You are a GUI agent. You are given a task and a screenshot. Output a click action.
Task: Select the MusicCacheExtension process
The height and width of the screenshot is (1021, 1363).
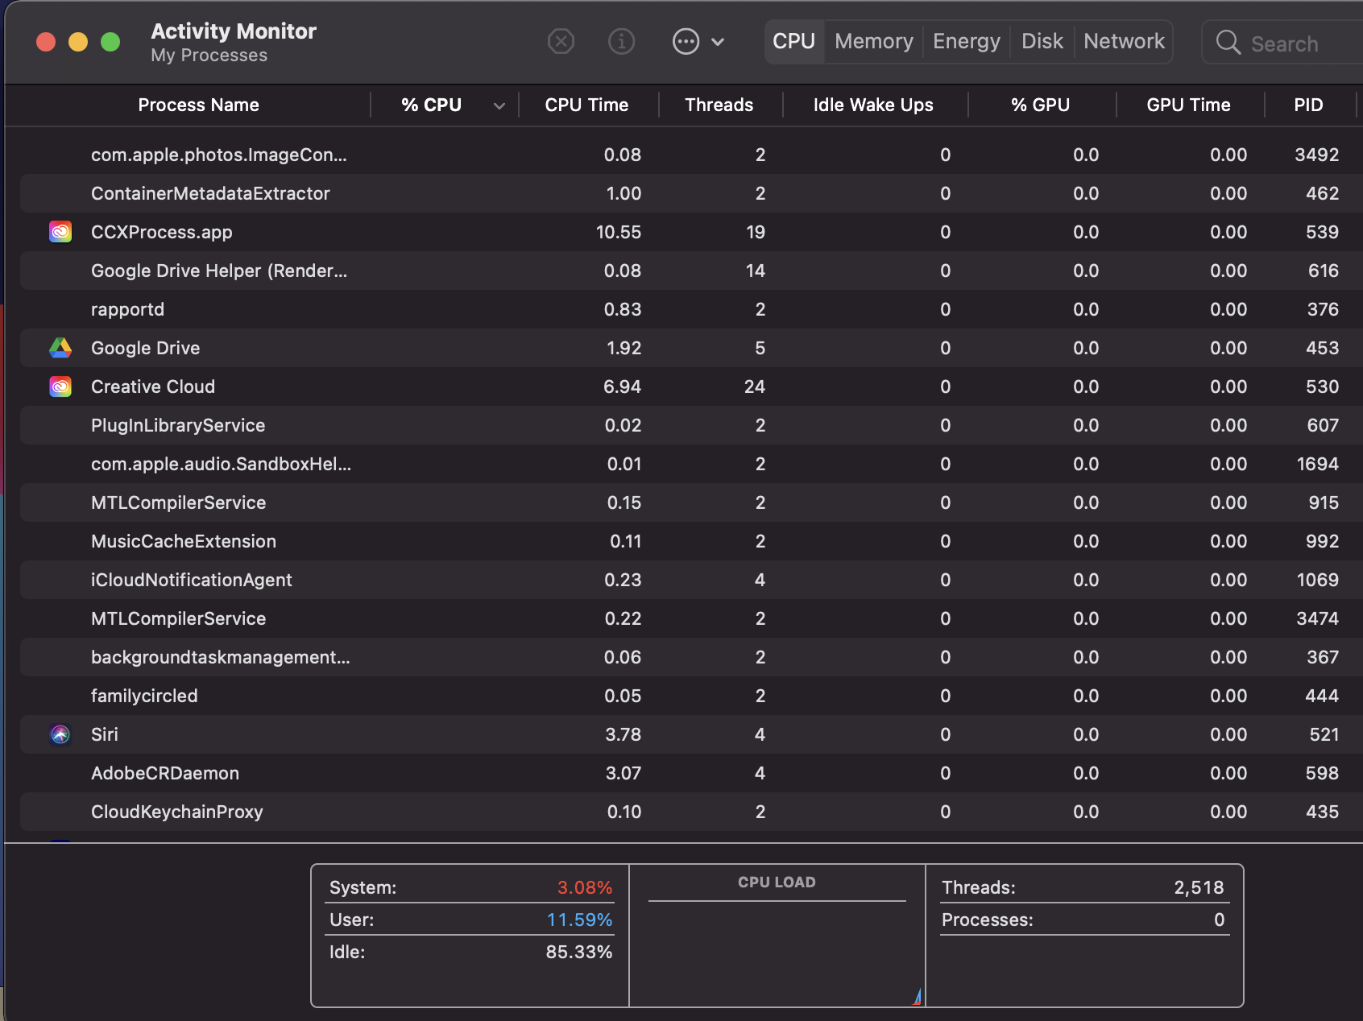click(184, 541)
